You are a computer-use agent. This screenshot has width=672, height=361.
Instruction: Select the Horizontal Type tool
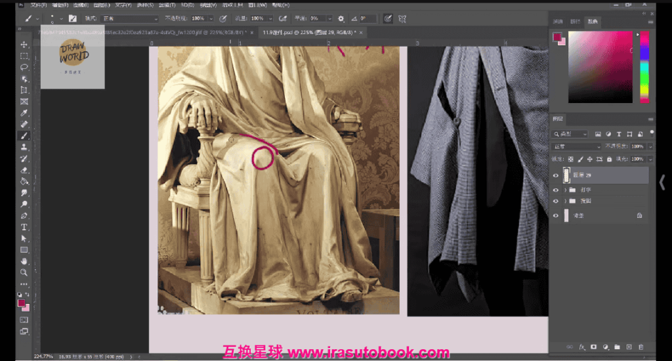pyautogui.click(x=24, y=227)
